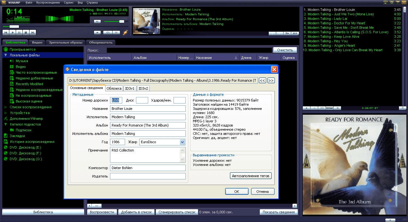This screenshot has height=222, width=408.
Task: Click the playback seek bar handle
Action: (x=14, y=27)
